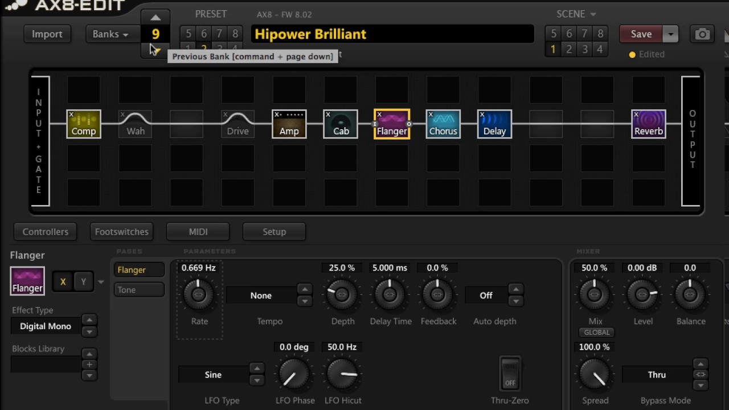729x410 pixels.
Task: Open the Flanger parameters page
Action: (139, 270)
